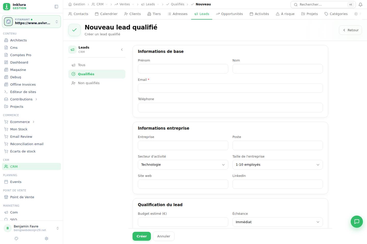Screen dimensions: 367x244
Task: Select the Non qualifiés leads filter
Action: pos(97,83)
